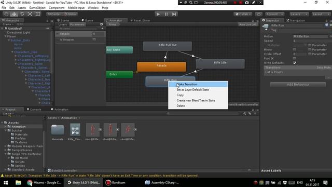Pause the Unity editor playback

(166, 14)
